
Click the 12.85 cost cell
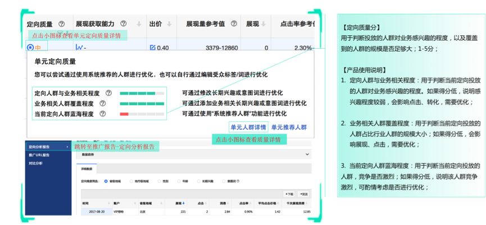[x=307, y=212]
